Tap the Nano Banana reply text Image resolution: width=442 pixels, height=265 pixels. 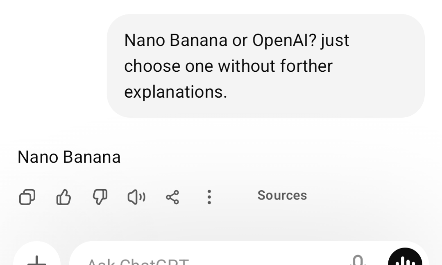pyautogui.click(x=69, y=157)
